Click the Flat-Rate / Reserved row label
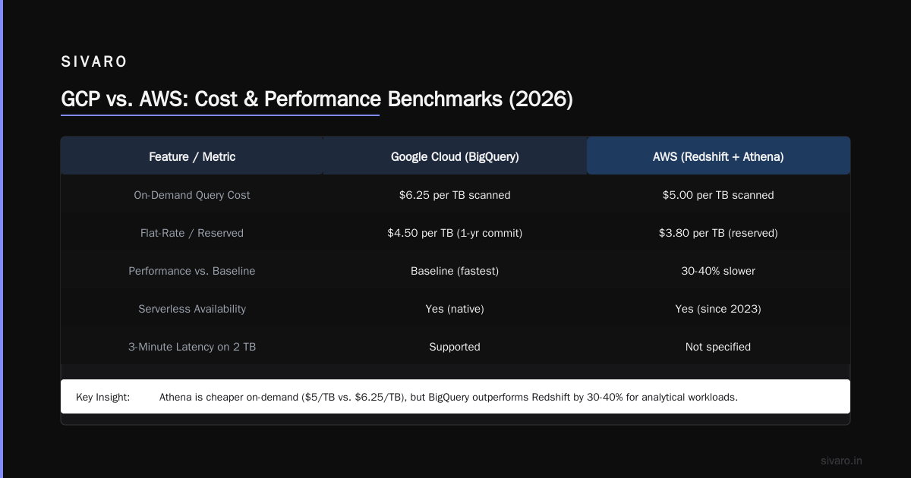The image size is (911, 478). click(x=192, y=233)
